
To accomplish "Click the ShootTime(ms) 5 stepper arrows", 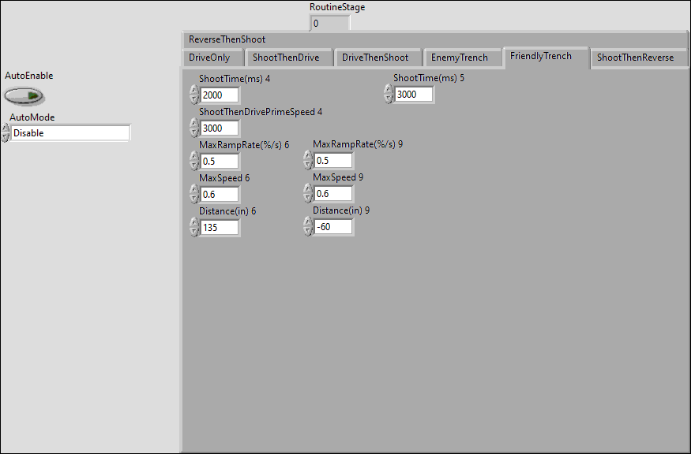I will click(388, 95).
